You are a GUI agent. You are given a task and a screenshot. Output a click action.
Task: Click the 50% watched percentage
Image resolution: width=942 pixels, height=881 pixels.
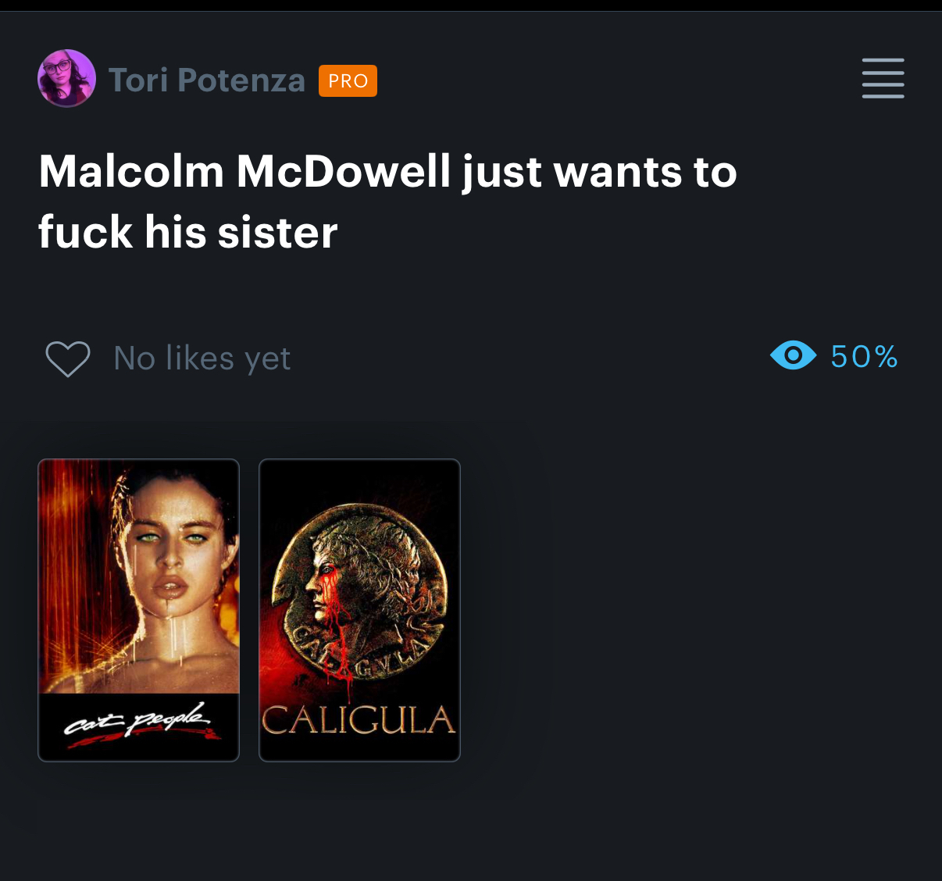pyautogui.click(x=864, y=357)
